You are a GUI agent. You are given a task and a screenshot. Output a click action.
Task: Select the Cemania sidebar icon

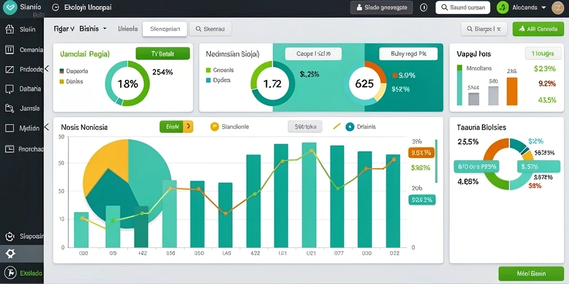point(10,49)
